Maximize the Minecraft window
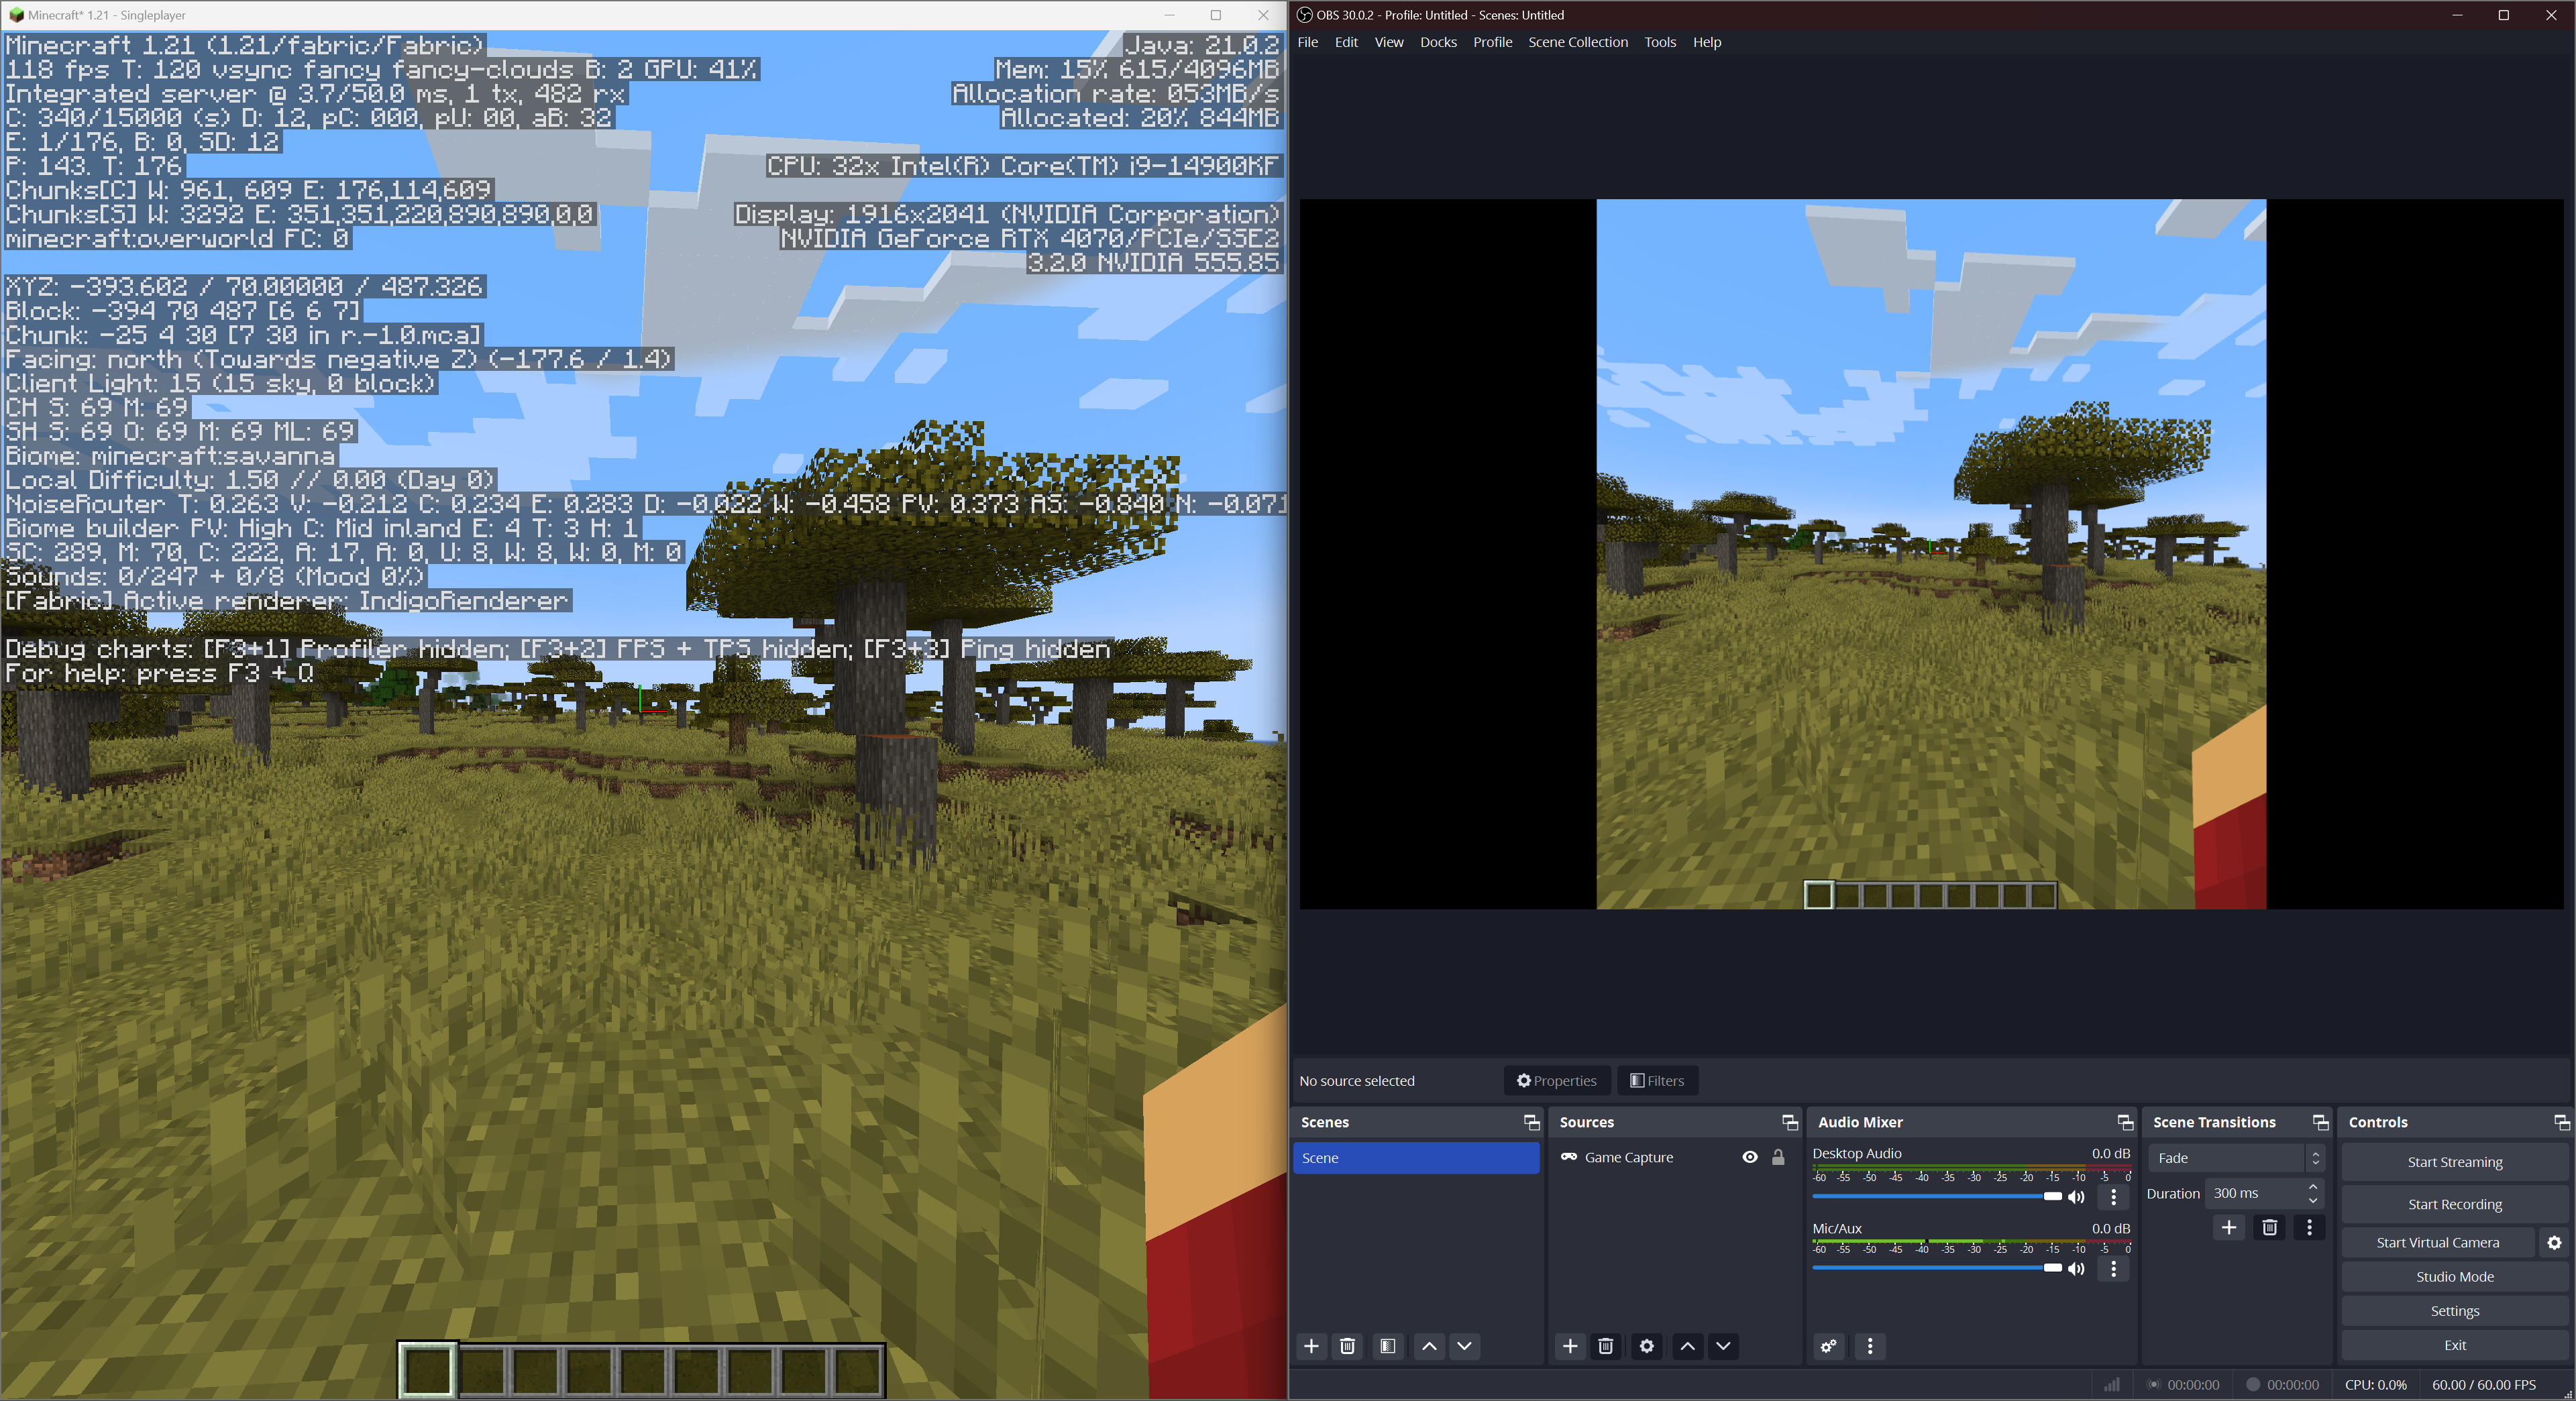Screen dimensions: 2576x1401 pyautogui.click(x=1215, y=15)
